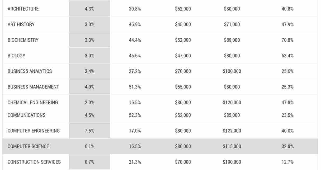Select the Art History row label
This screenshot has height=170, width=321.
21,24
